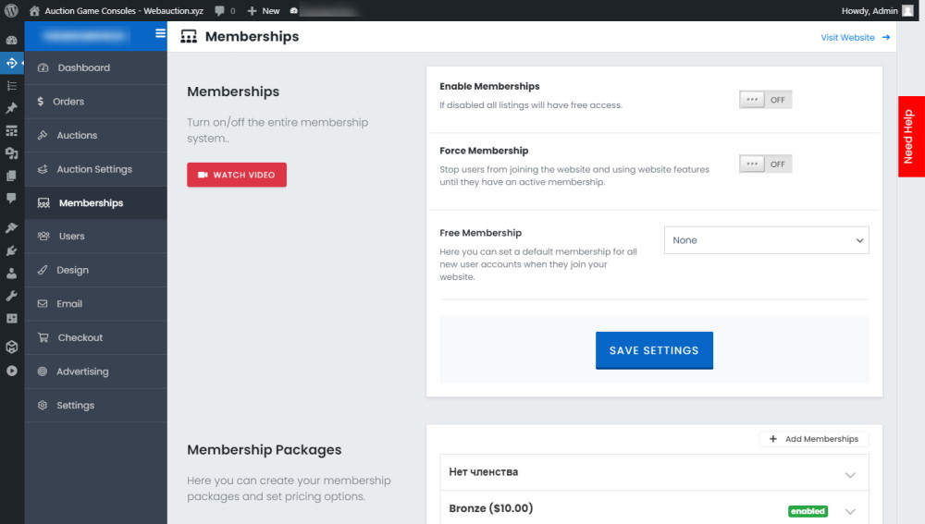The width and height of the screenshot is (925, 524).
Task: Open Auction Settings in the sidebar menu
Action: (95, 169)
